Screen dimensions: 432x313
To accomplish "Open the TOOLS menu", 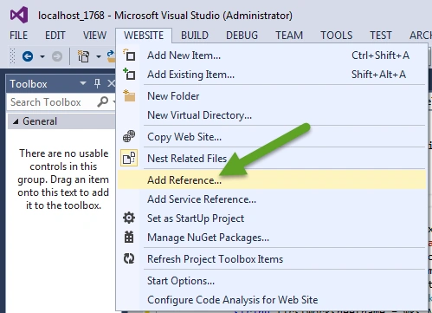I will pyautogui.click(x=337, y=36).
